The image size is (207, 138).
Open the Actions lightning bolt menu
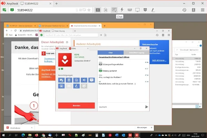pos(122,10)
